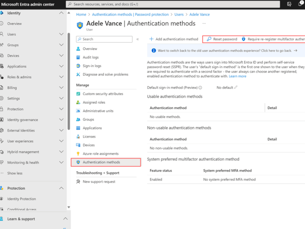Select the Custom security attributes icon
Image resolution: width=305 pixels, height=229 pixels.
click(x=78, y=93)
